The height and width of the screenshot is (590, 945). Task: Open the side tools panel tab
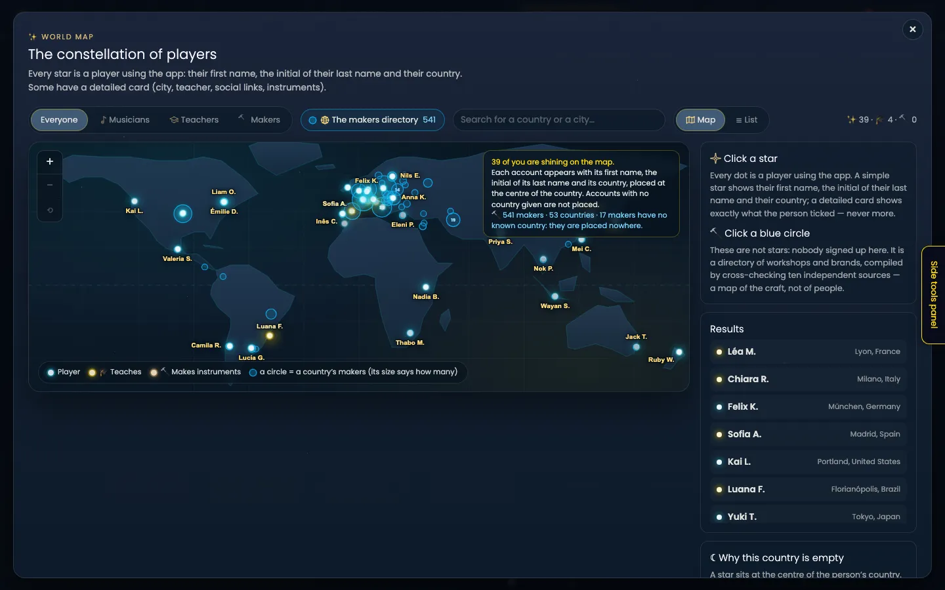tap(934, 295)
